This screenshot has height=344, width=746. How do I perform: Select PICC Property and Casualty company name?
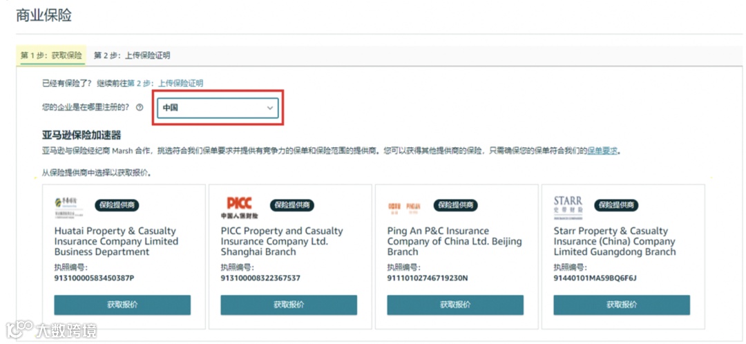[x=282, y=242]
